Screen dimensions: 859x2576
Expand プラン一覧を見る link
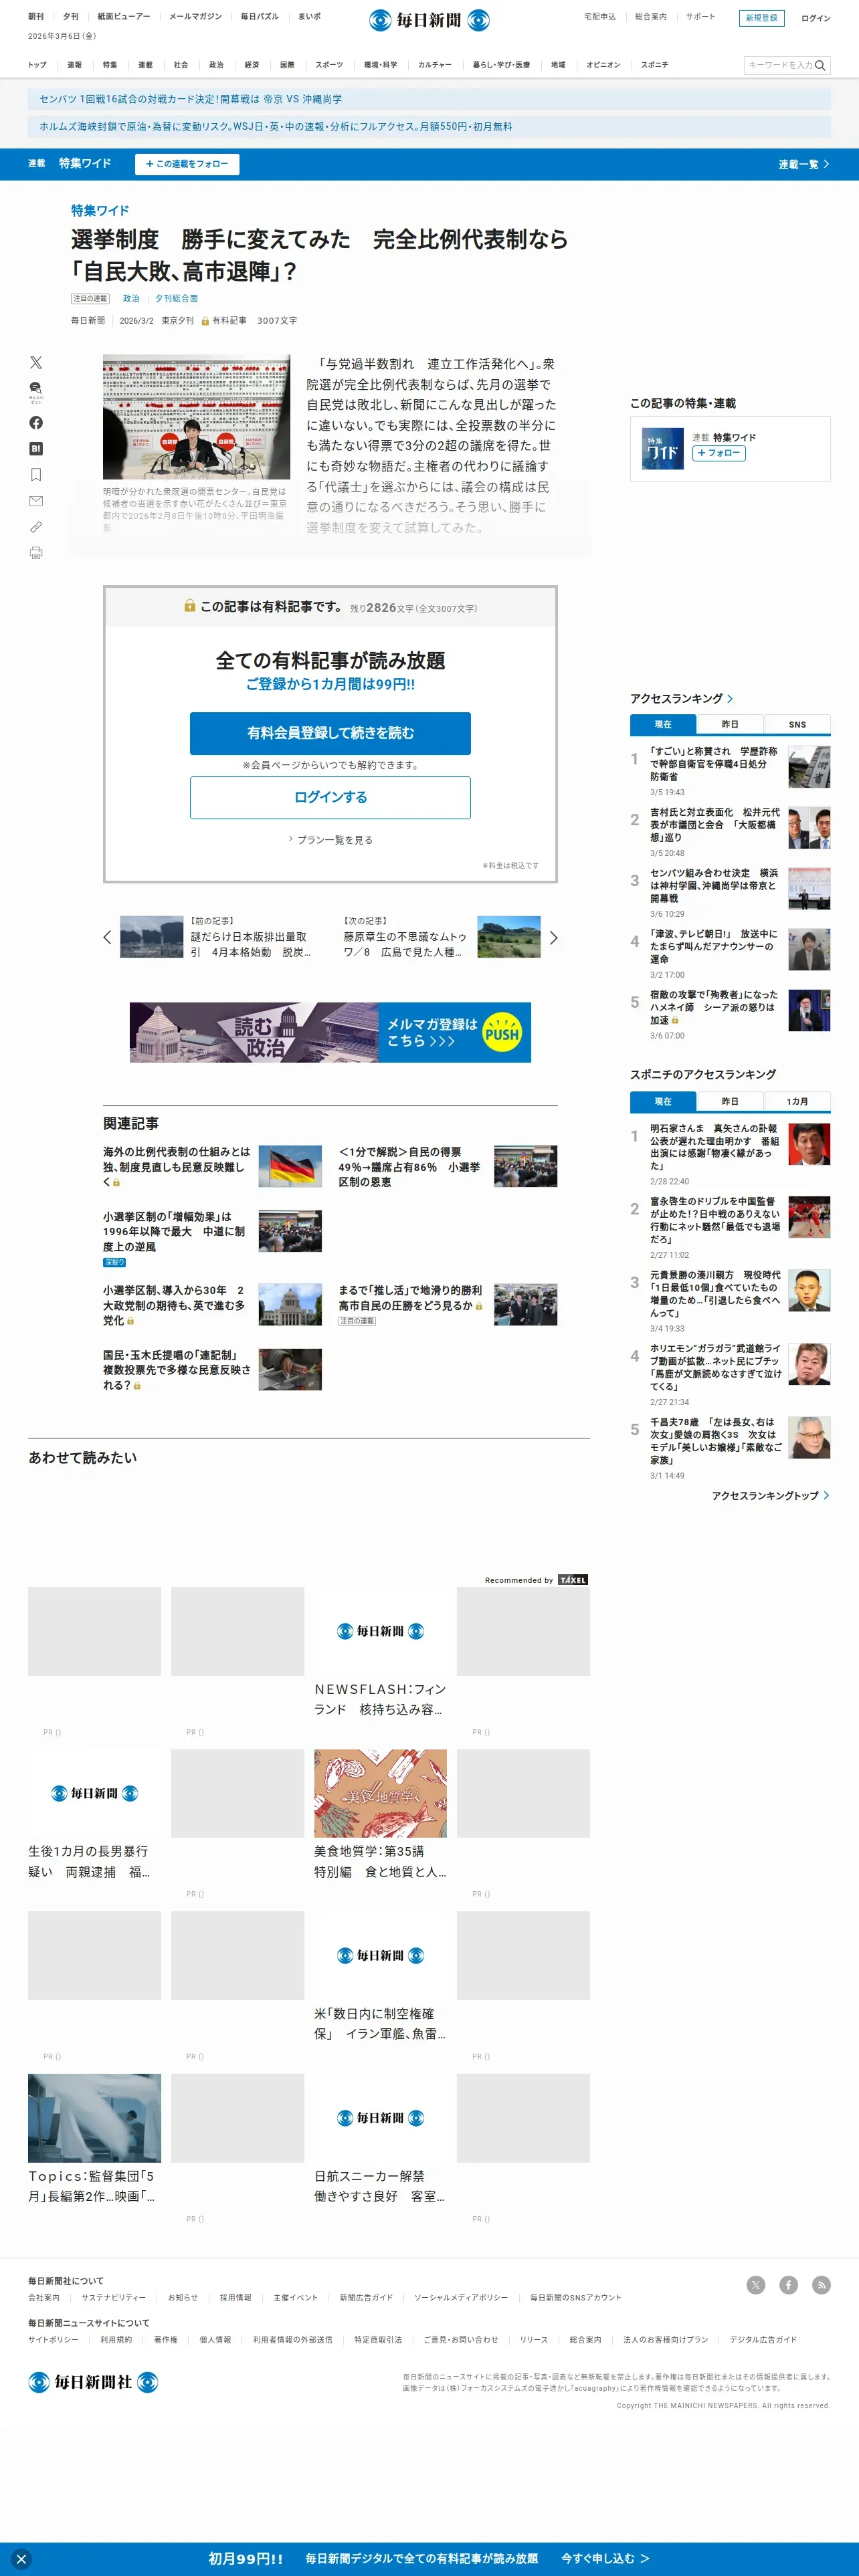click(330, 840)
